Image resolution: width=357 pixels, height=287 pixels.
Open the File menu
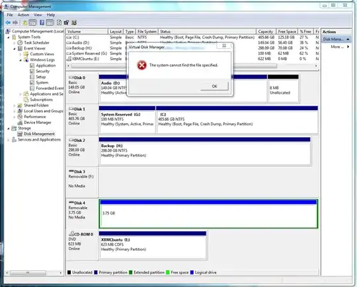[10, 15]
